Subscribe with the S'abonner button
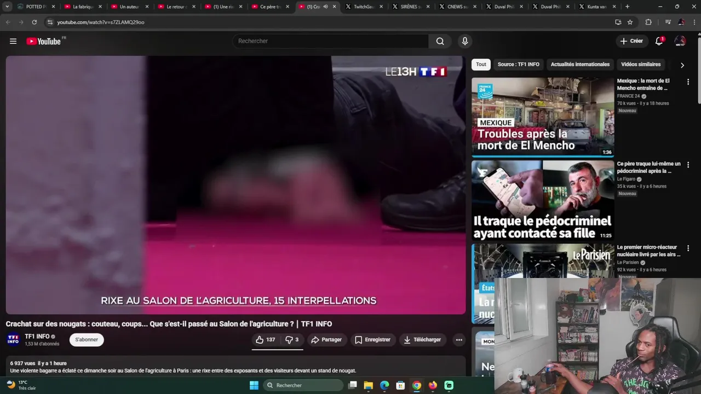701x394 pixels. pyautogui.click(x=87, y=340)
